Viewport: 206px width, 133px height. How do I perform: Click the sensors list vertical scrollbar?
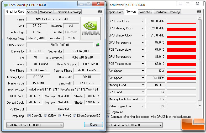[199, 60]
